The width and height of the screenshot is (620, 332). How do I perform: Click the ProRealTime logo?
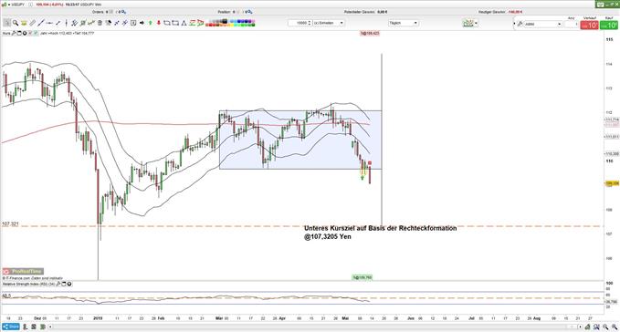tap(23, 272)
